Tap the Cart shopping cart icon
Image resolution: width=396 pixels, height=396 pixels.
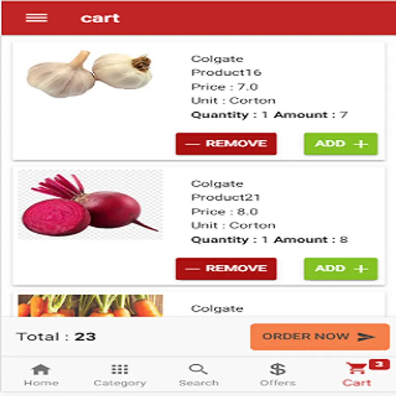tap(356, 368)
